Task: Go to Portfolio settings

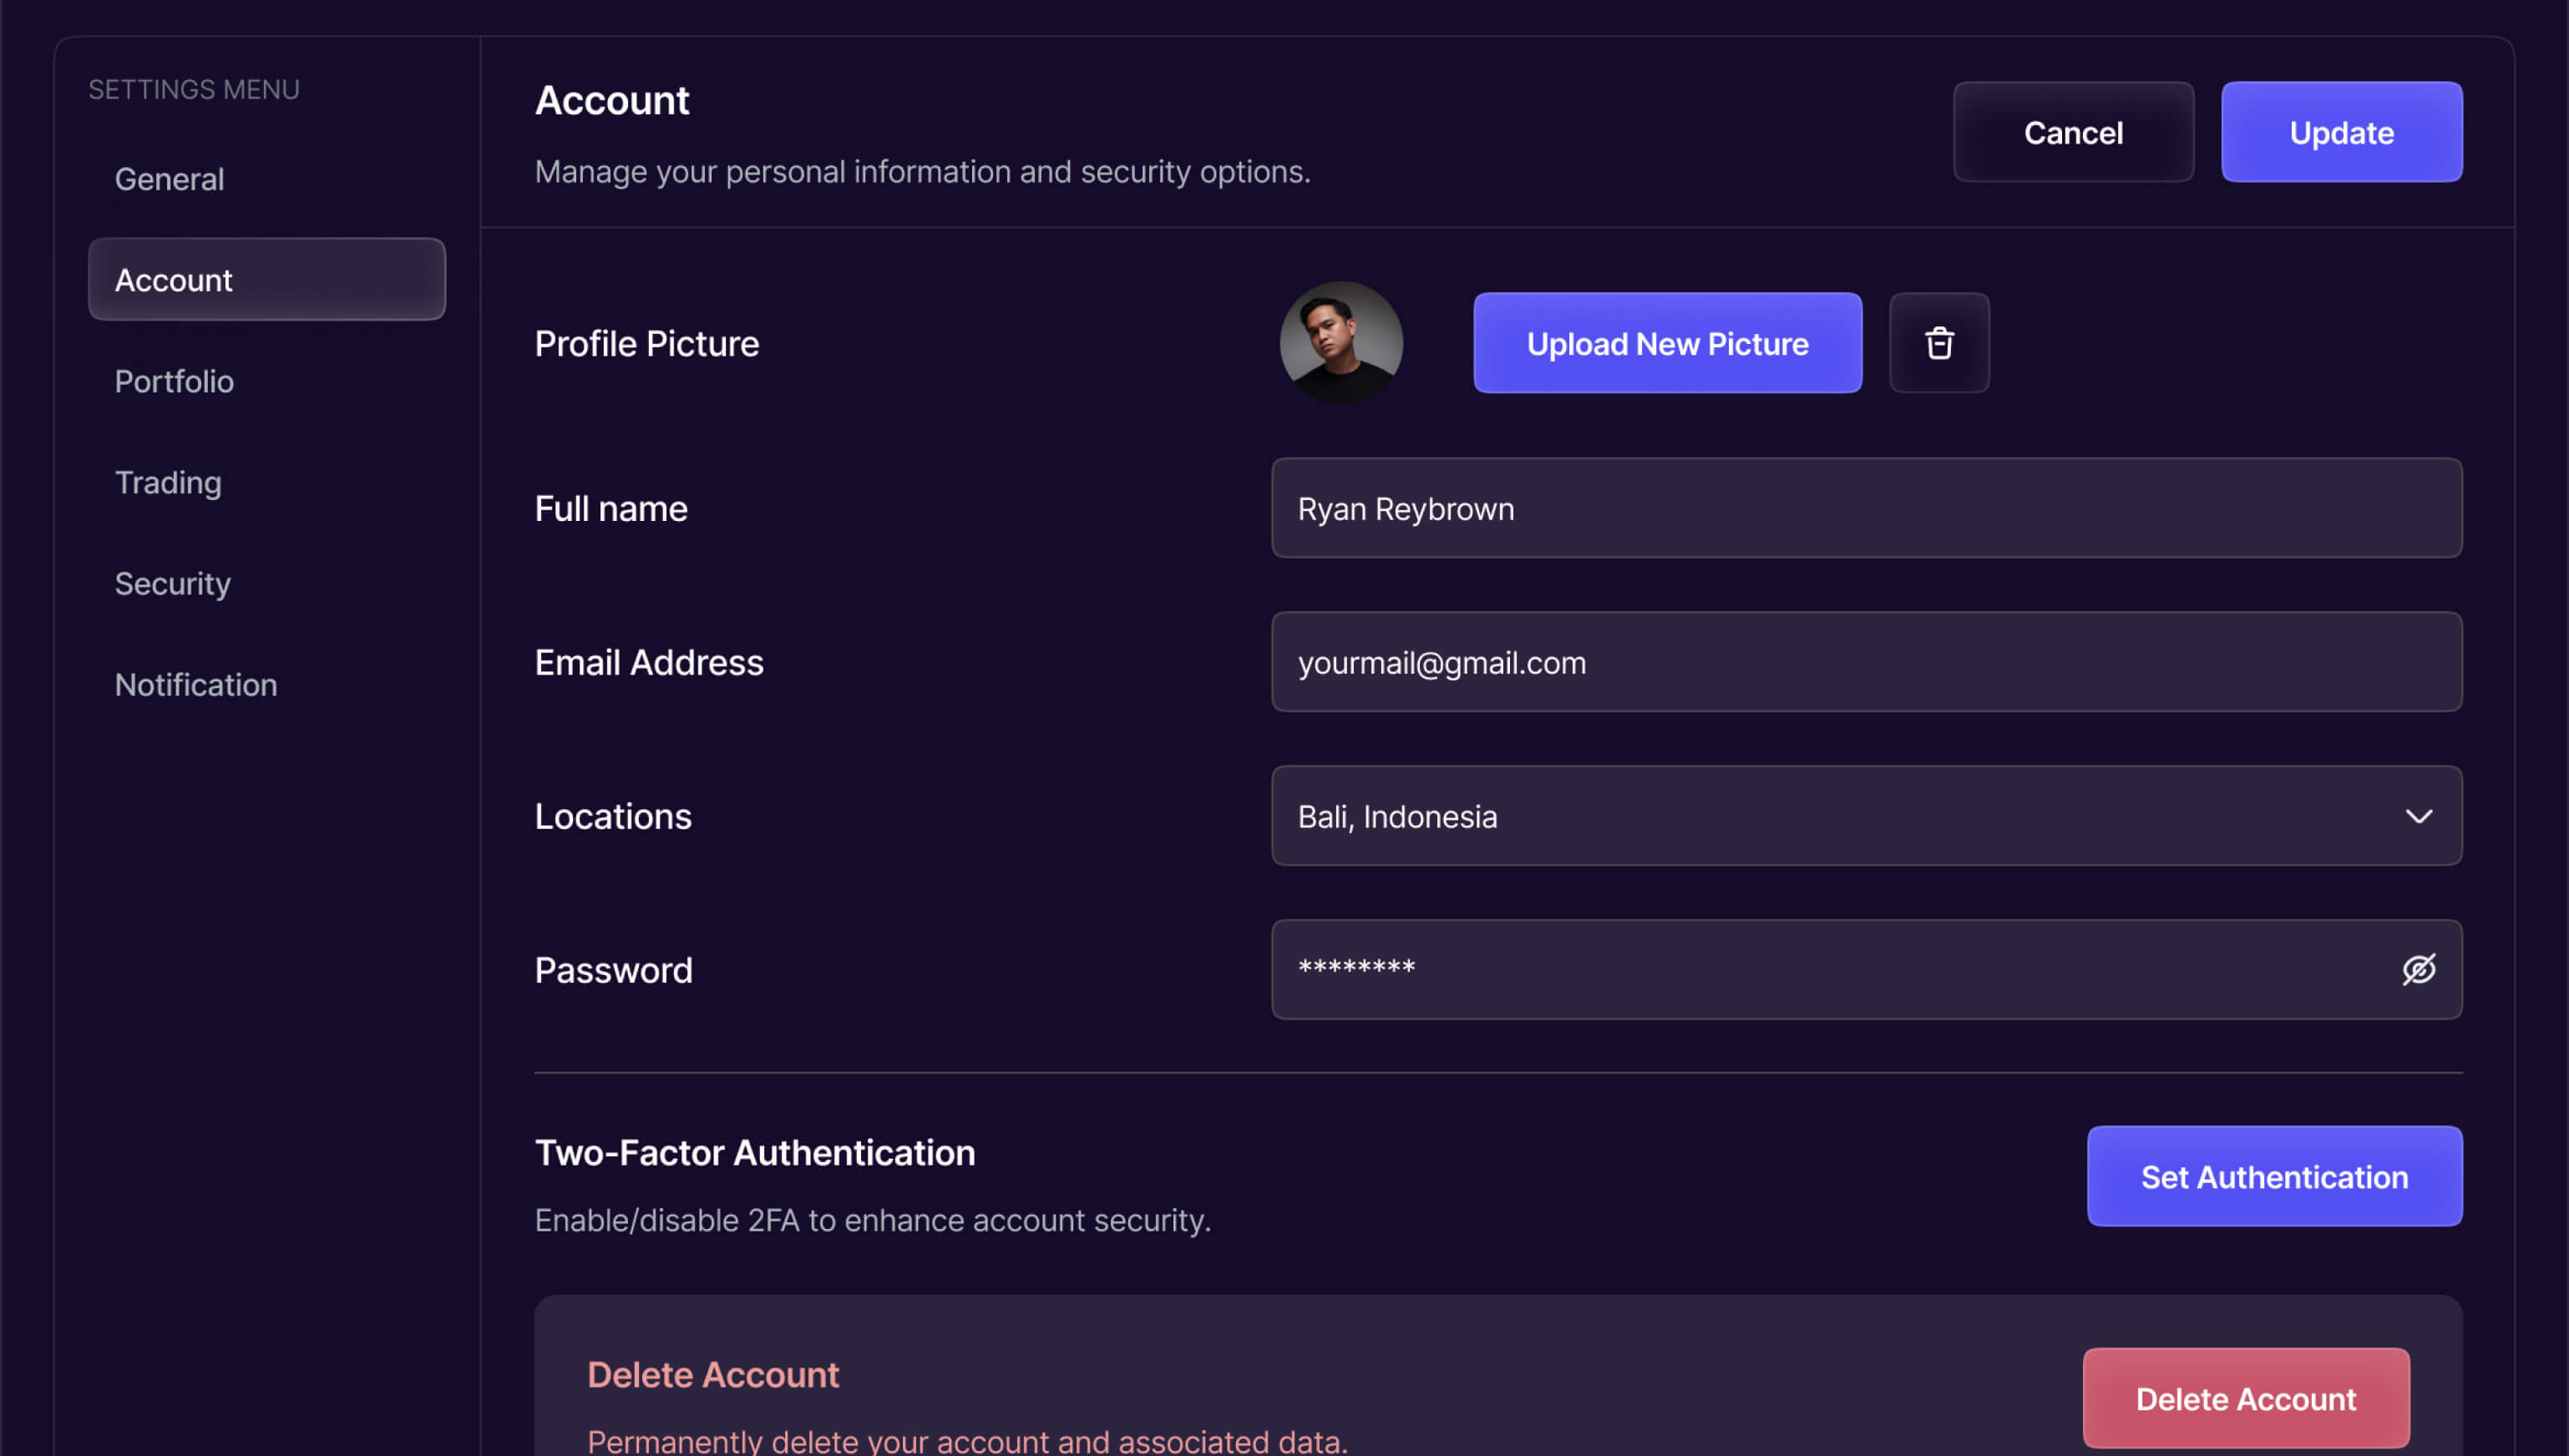Action: point(174,381)
